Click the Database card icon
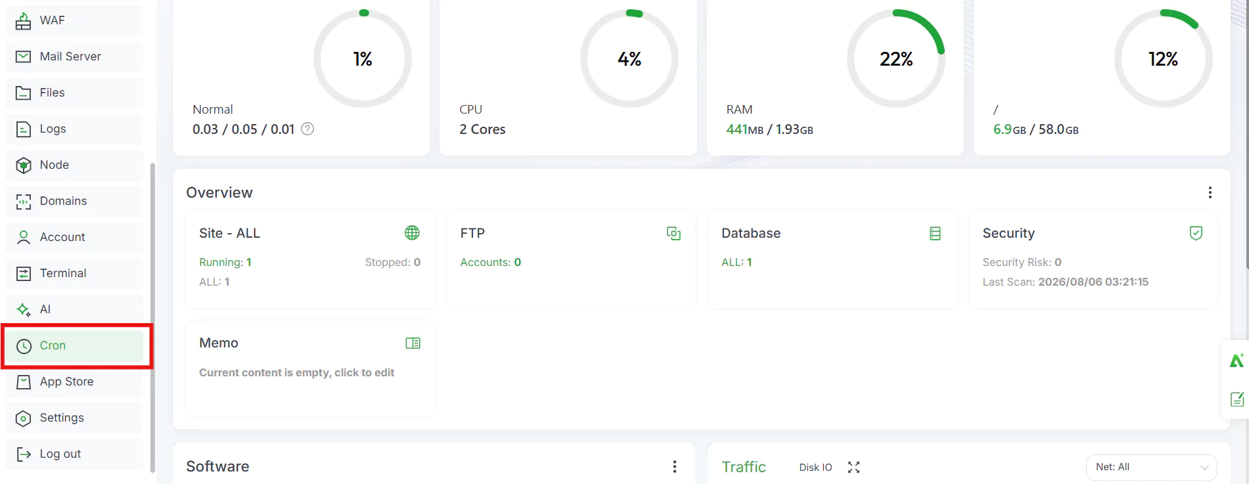The image size is (1249, 484). pyautogui.click(x=935, y=233)
